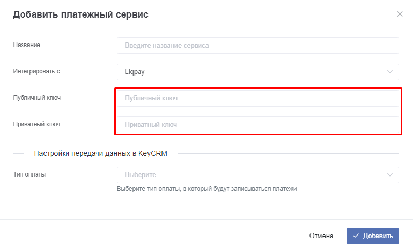Click the public key input field
This screenshot has height=250, width=413.
258,98
